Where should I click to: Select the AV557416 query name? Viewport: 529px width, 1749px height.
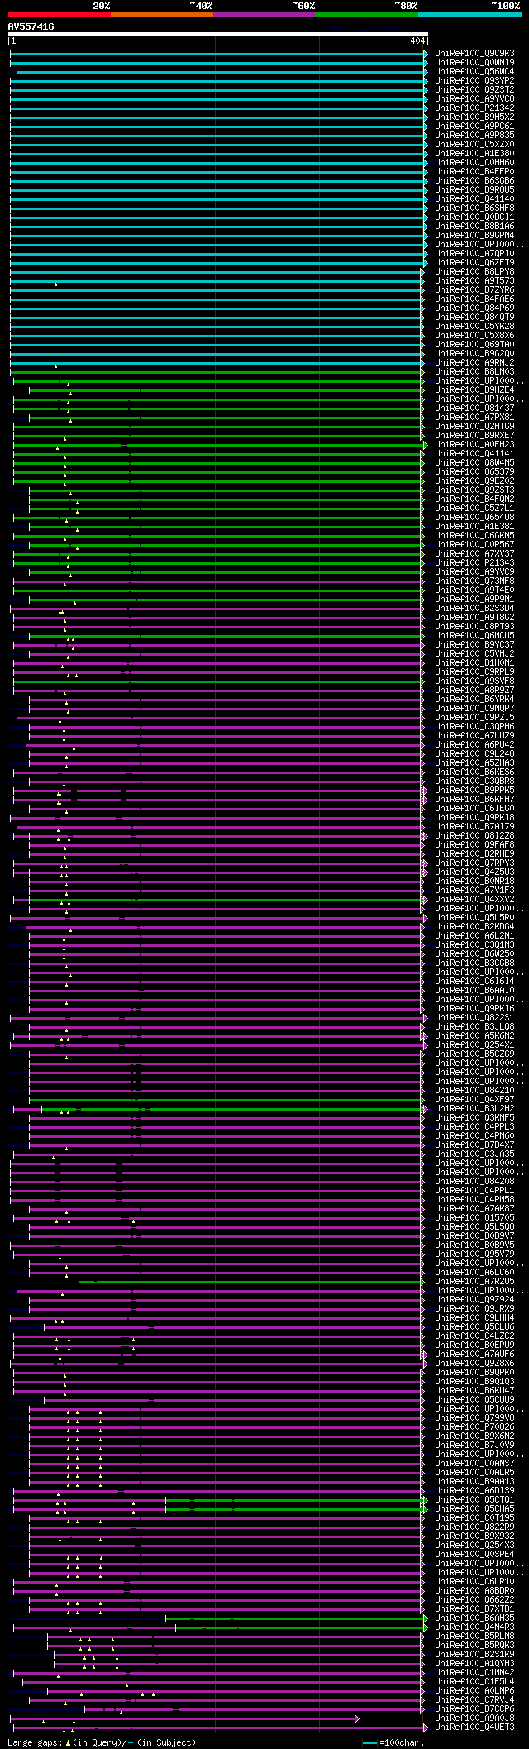[31, 26]
